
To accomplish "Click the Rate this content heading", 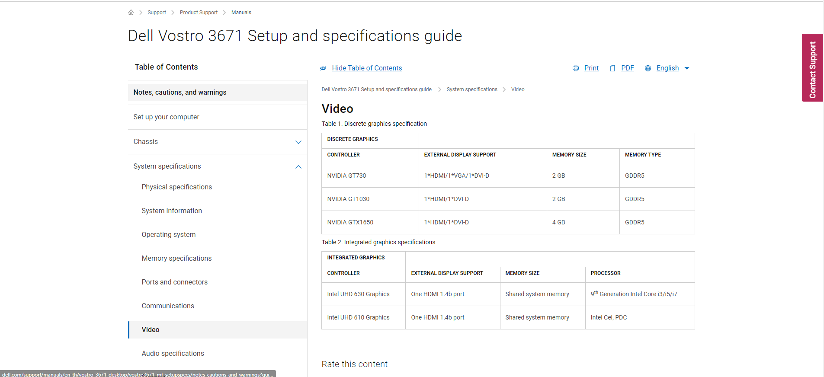I will pos(354,364).
